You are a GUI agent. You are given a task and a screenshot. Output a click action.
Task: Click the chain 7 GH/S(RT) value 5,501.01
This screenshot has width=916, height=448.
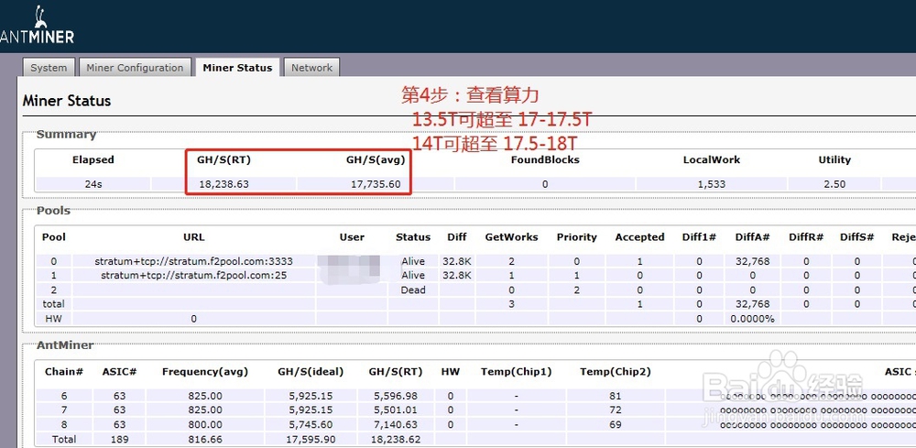point(396,410)
